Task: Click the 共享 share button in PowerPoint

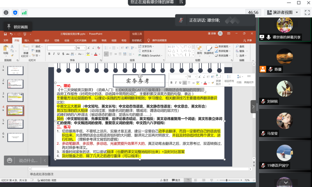Action: 248,40
